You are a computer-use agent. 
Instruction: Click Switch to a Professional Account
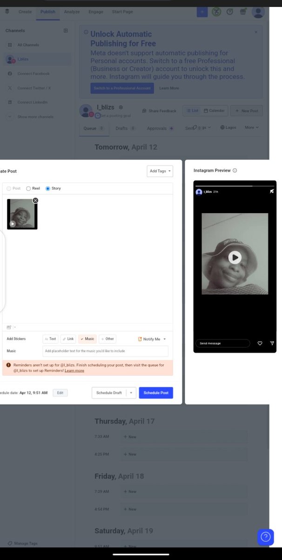pyautogui.click(x=122, y=88)
